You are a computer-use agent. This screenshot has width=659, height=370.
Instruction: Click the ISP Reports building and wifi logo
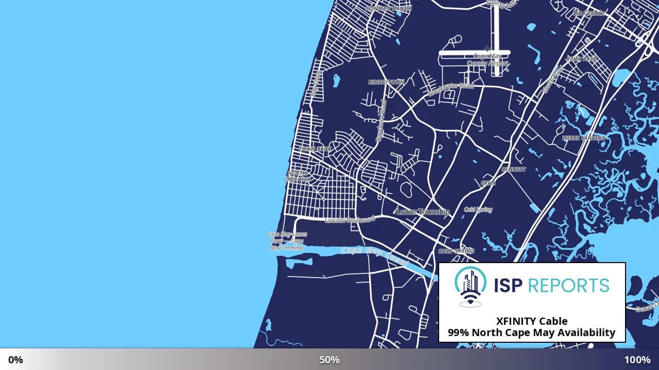click(x=470, y=287)
